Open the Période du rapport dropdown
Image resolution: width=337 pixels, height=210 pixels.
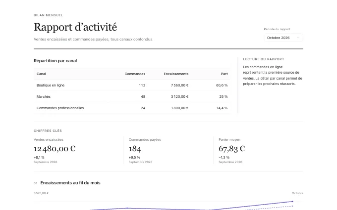point(283,38)
